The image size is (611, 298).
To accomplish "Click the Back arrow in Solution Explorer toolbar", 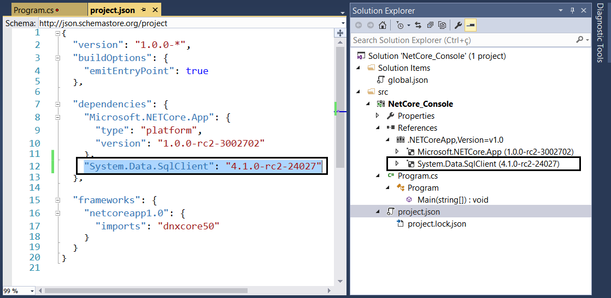I will click(x=358, y=25).
